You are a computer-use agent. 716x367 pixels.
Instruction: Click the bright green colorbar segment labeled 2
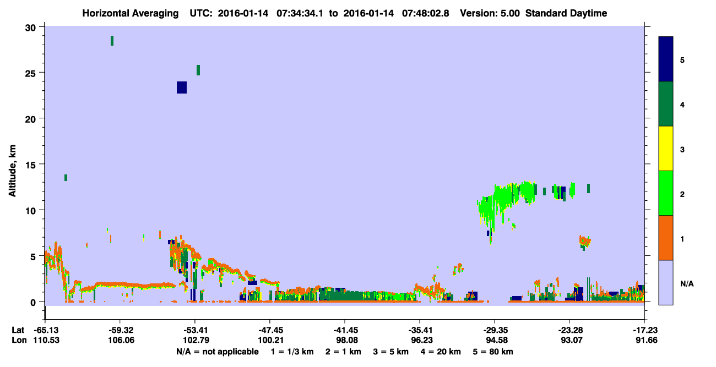[x=666, y=193]
